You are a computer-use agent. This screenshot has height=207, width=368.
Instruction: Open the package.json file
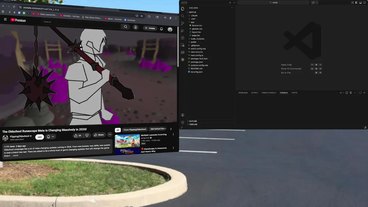tap(197, 62)
